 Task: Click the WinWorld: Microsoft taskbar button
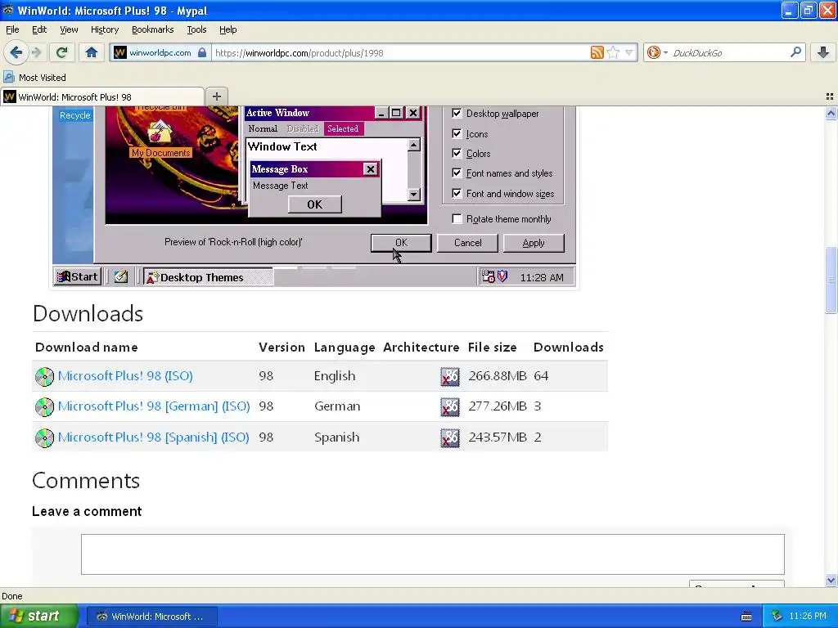tap(151, 617)
